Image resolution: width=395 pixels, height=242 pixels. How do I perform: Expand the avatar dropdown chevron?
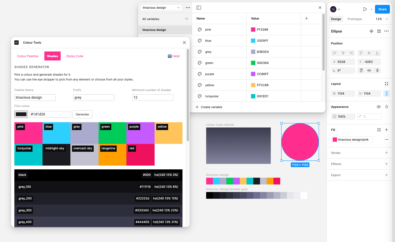(339, 9)
